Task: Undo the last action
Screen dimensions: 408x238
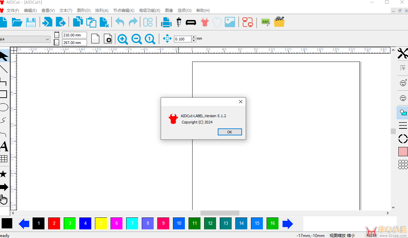Action: pos(120,22)
